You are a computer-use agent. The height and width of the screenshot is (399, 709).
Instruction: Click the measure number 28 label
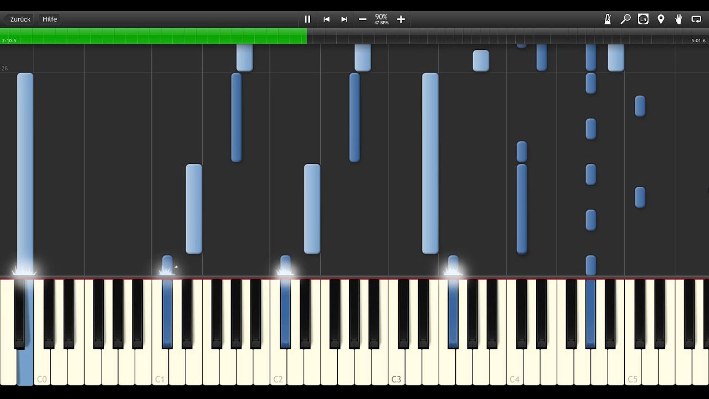click(x=4, y=68)
